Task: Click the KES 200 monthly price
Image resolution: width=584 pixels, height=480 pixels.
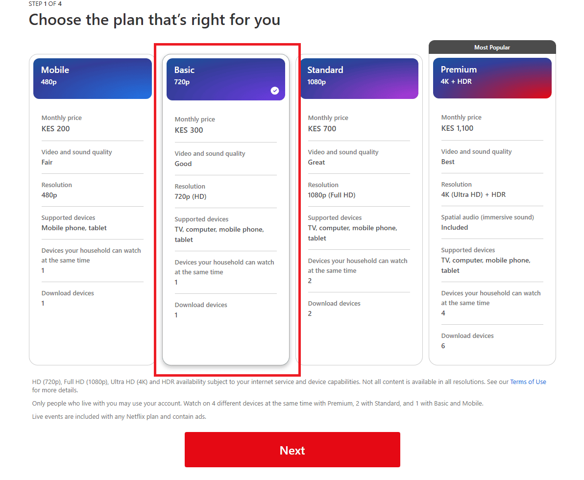Action: (x=55, y=129)
